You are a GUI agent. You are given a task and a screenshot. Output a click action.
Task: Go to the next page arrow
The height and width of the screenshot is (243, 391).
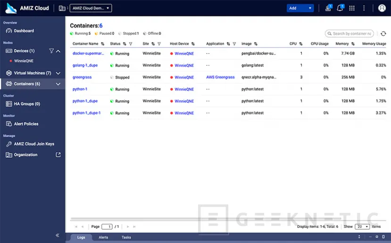pyautogui.click(x=128, y=227)
